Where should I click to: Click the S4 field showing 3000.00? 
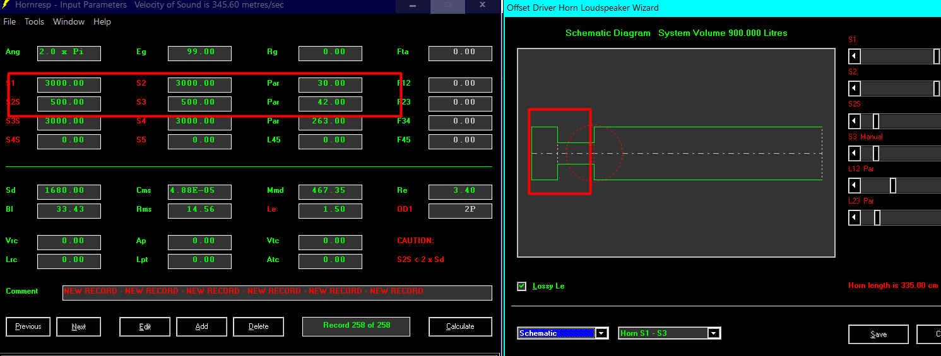point(199,122)
